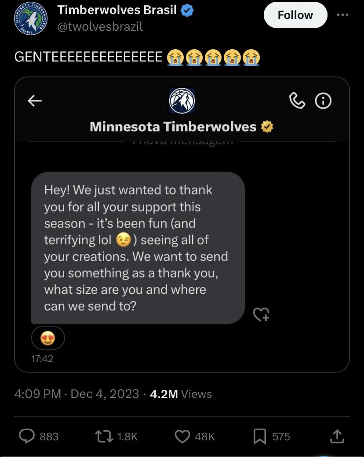This screenshot has width=364, height=457.
Task: Click the Timberwolves Brasil display name
Action: pyautogui.click(x=117, y=10)
